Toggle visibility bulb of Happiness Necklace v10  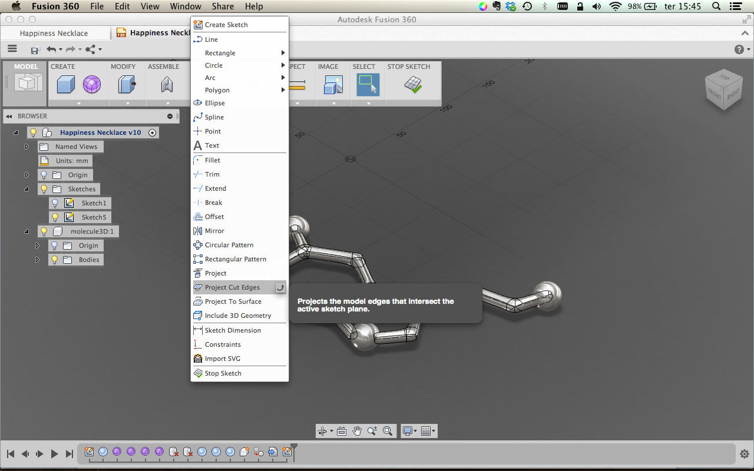point(34,132)
